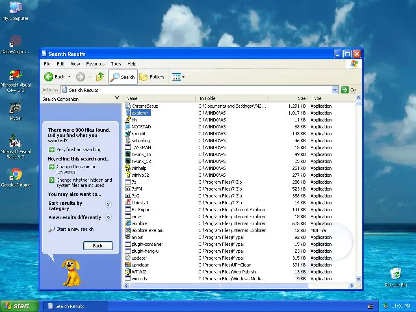Go up one folder level icon

click(x=100, y=77)
